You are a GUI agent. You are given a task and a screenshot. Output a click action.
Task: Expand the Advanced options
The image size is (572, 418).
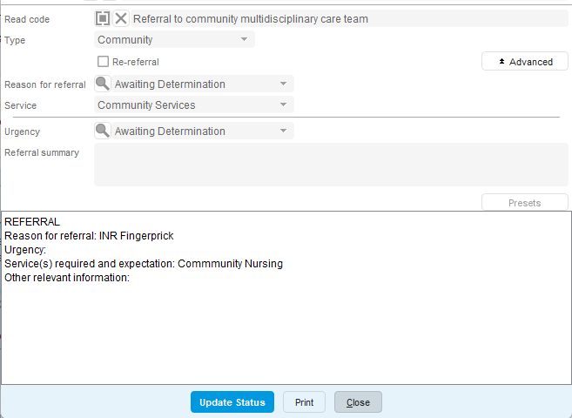[x=525, y=62]
